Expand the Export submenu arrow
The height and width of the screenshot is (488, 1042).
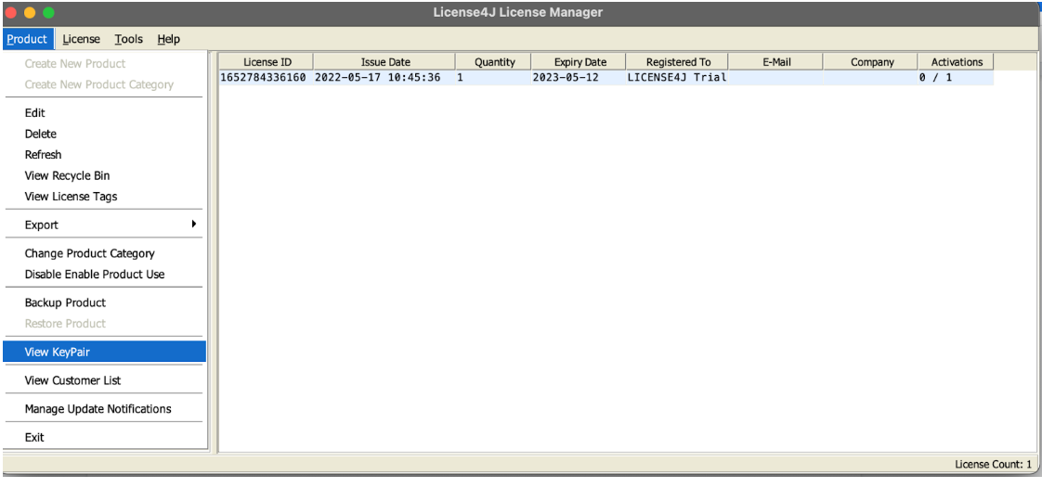193,225
